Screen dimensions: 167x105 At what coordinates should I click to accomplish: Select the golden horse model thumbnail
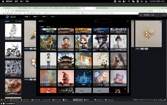48,43
